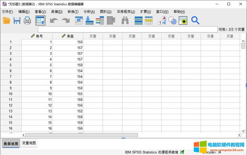Image resolution: width=247 pixels, height=155 pixels.
Task: Open the 分析(A) menu
Action: point(89,12)
